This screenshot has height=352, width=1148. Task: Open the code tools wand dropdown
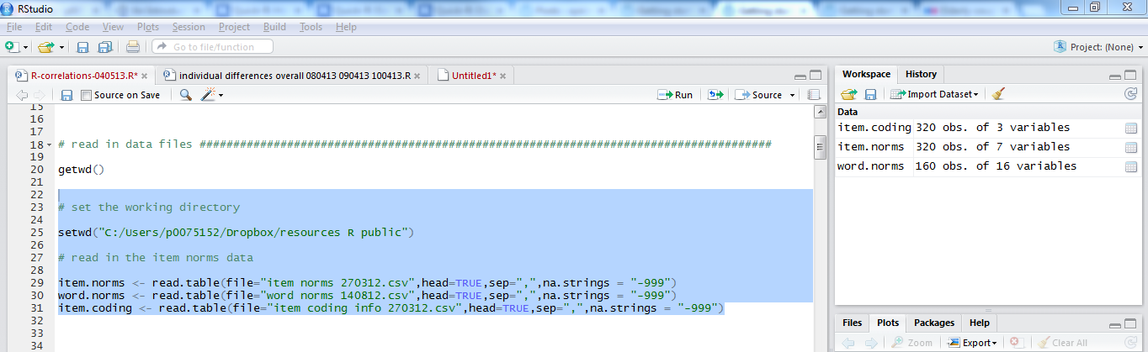(211, 95)
